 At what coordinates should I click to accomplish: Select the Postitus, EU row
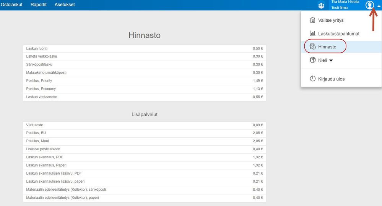[x=145, y=133]
